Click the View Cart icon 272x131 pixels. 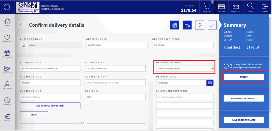tap(207, 7)
